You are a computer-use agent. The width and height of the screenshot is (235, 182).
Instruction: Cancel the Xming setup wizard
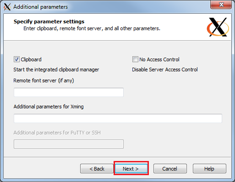pos(170,169)
